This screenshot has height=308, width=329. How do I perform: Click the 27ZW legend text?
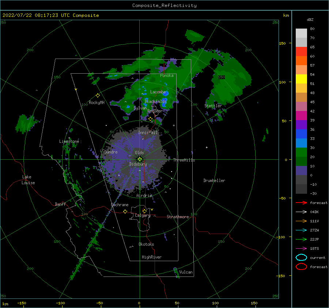(x=314, y=230)
